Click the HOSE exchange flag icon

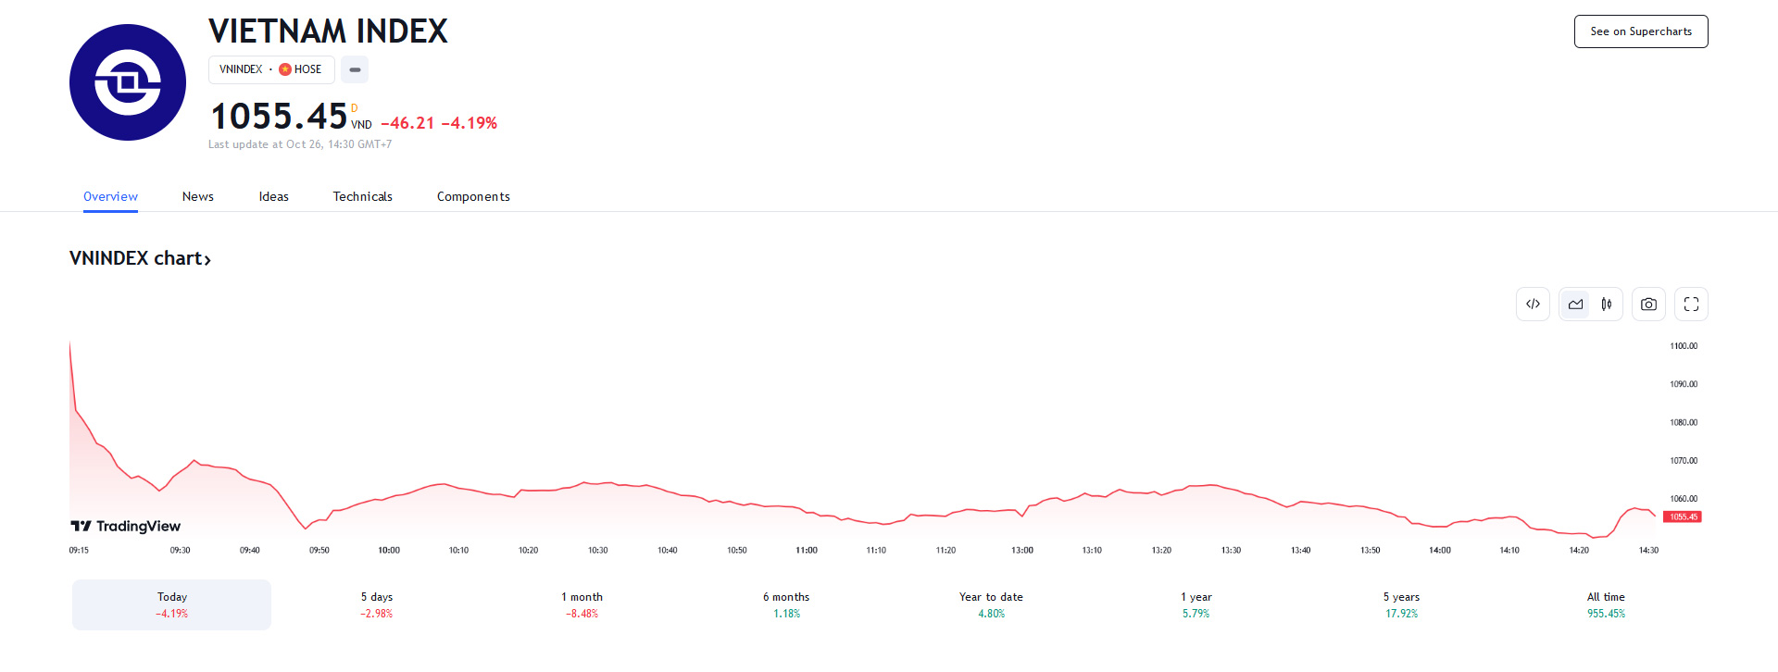click(x=285, y=69)
